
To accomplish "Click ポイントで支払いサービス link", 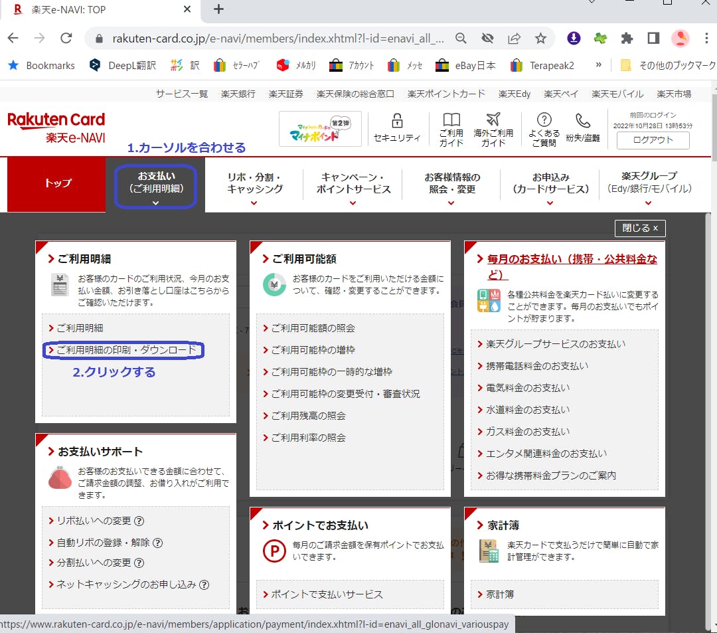I will (327, 594).
